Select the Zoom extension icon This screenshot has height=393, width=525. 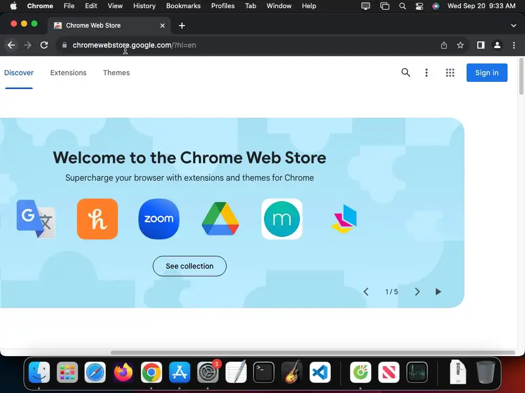click(x=159, y=219)
